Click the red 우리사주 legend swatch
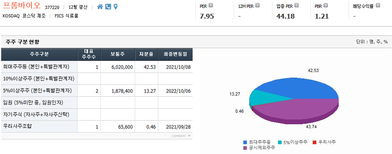This screenshot has height=154, width=392. click(x=315, y=142)
